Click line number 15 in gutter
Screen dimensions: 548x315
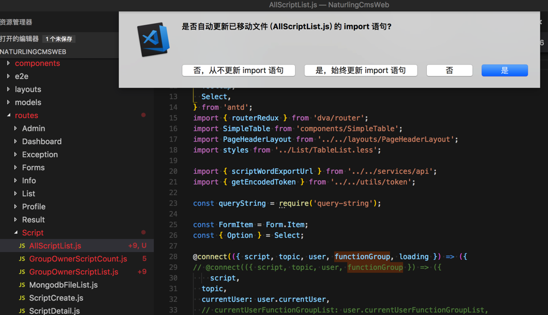173,118
